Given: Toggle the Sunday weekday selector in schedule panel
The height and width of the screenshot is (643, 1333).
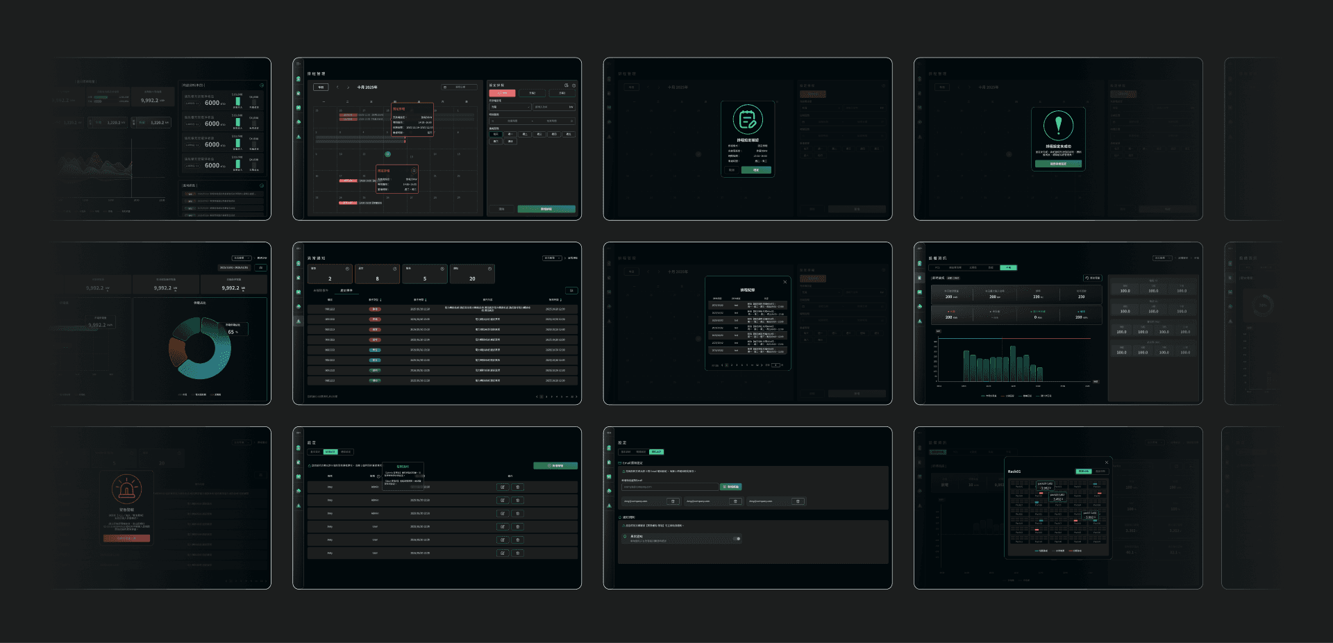Looking at the screenshot, I should 510,142.
